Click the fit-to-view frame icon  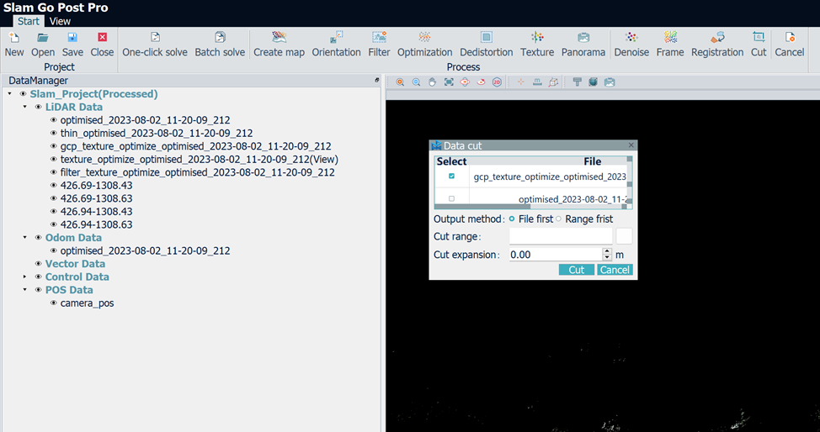coord(449,82)
